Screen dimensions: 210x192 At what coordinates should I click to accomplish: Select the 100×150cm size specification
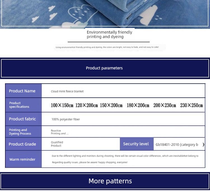click(x=62, y=106)
